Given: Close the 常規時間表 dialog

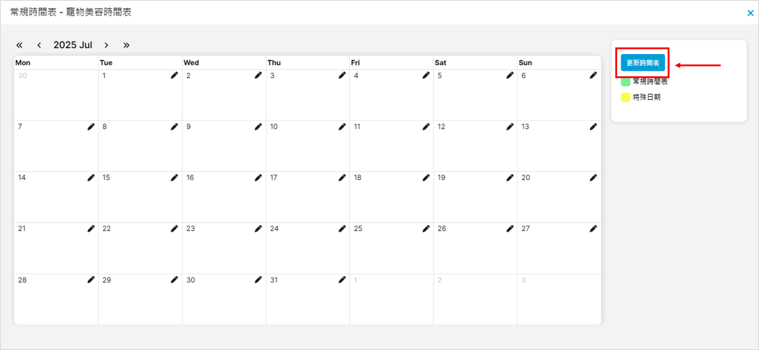Looking at the screenshot, I should click(x=750, y=13).
